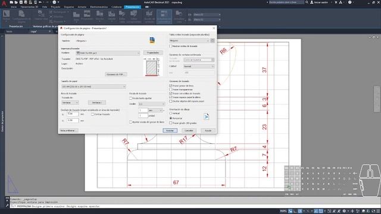The width and height of the screenshot is (381, 214).
Task: Click the Gestor de proyectos side panel
Action: 2,121
